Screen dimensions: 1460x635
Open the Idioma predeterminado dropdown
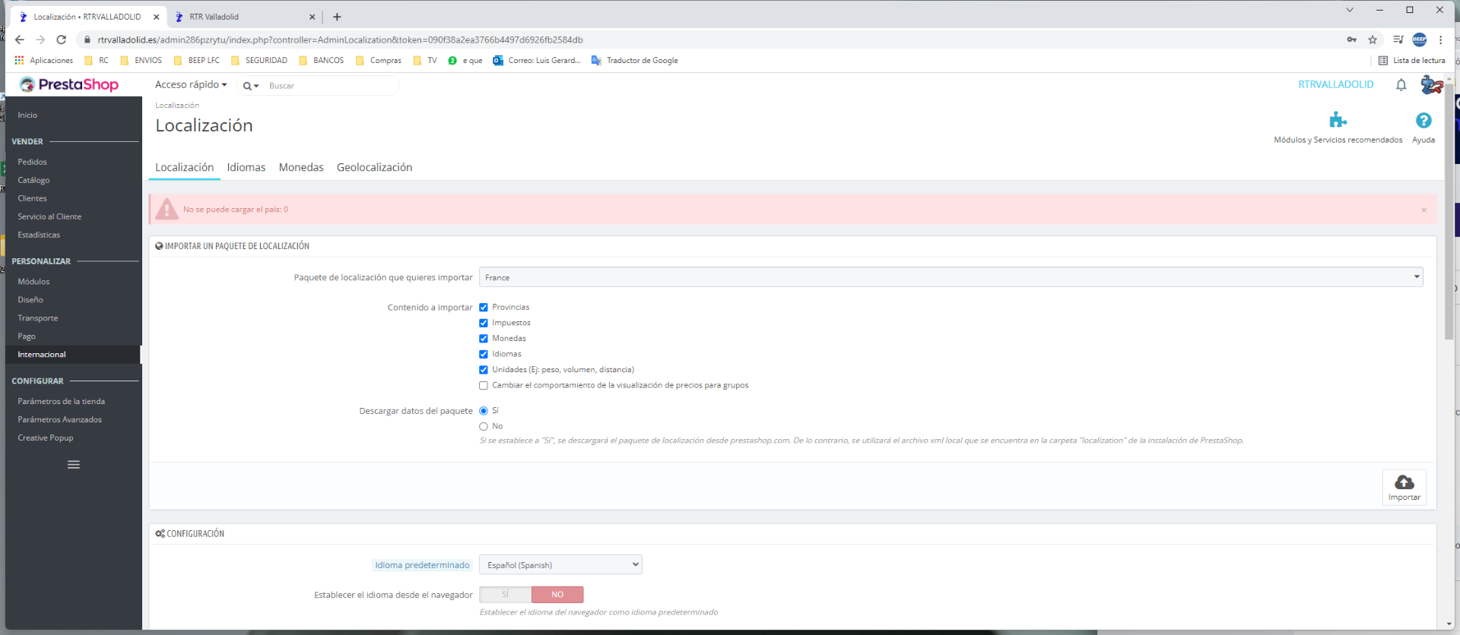click(560, 564)
